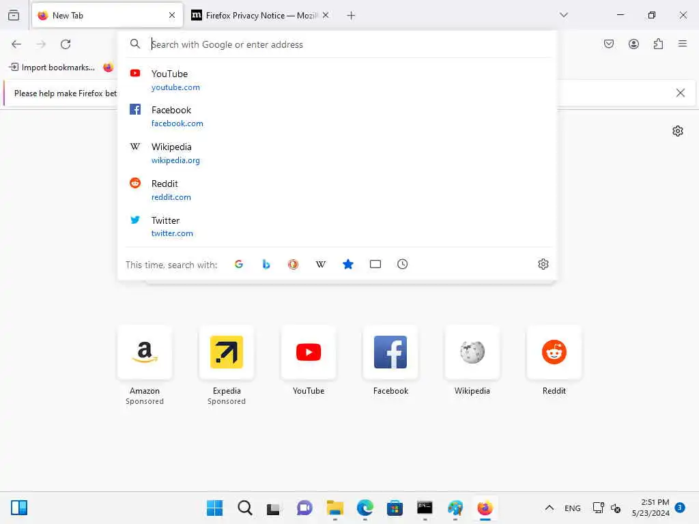The width and height of the screenshot is (699, 524).
Task: Open Firefox View icon
Action: tap(14, 15)
